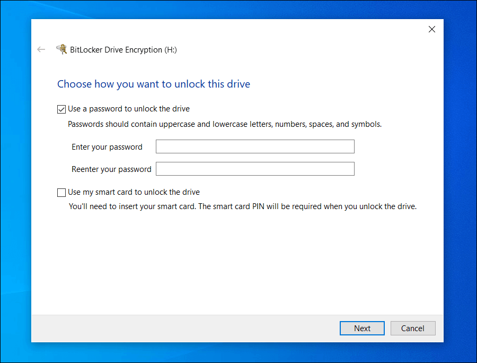Click the BitLocker shield and drive icon
The width and height of the screenshot is (477, 363).
coord(61,49)
